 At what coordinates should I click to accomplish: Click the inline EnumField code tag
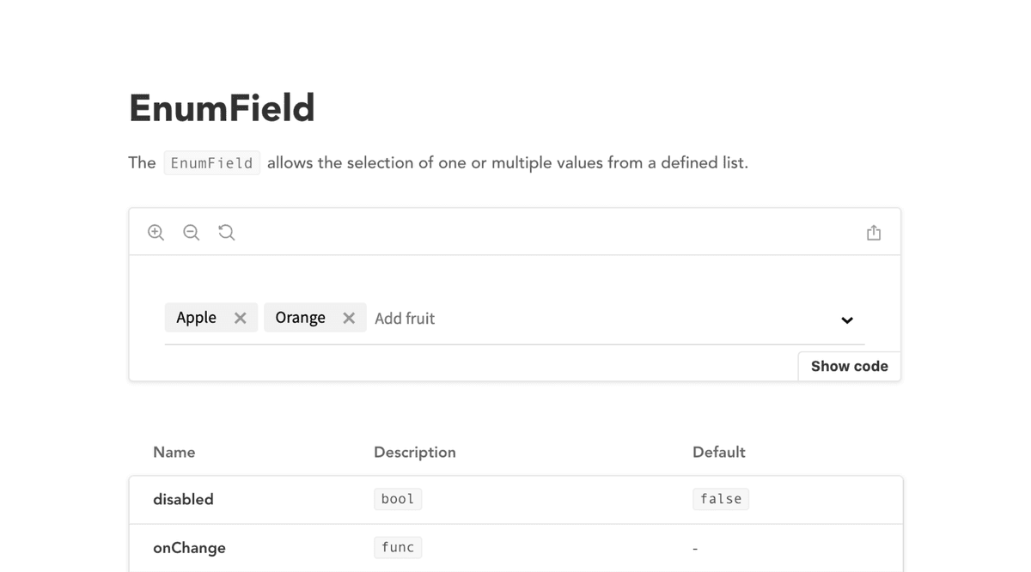[x=212, y=163]
